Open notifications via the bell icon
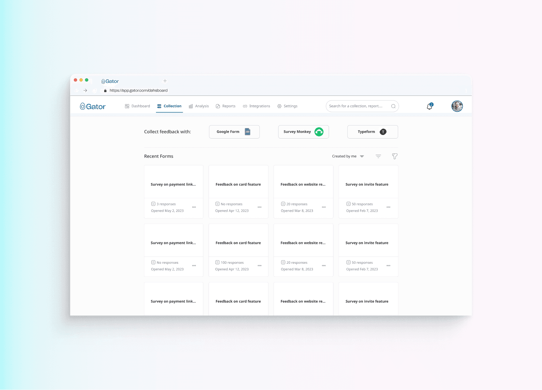This screenshot has width=542, height=390. tap(429, 106)
